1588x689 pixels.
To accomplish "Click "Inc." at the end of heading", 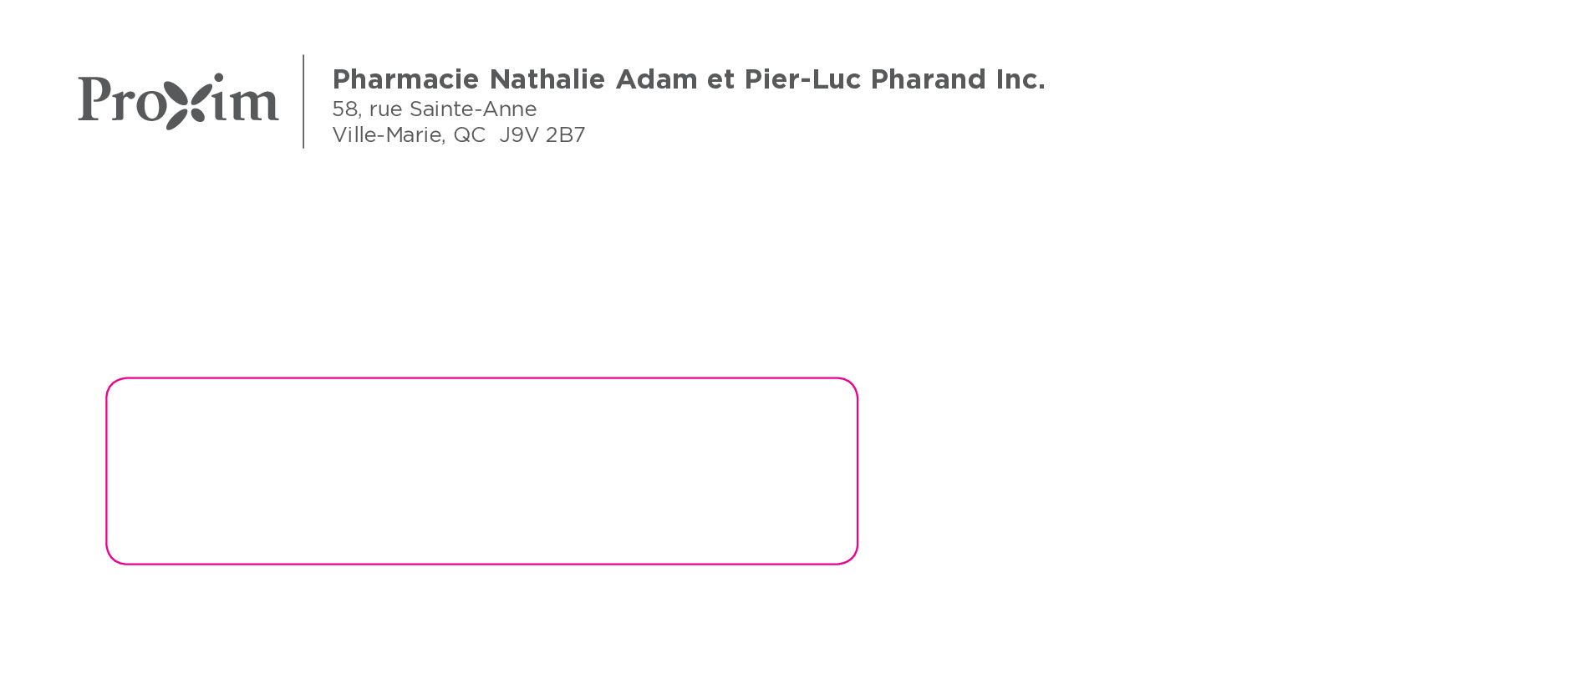I will coord(1020,79).
